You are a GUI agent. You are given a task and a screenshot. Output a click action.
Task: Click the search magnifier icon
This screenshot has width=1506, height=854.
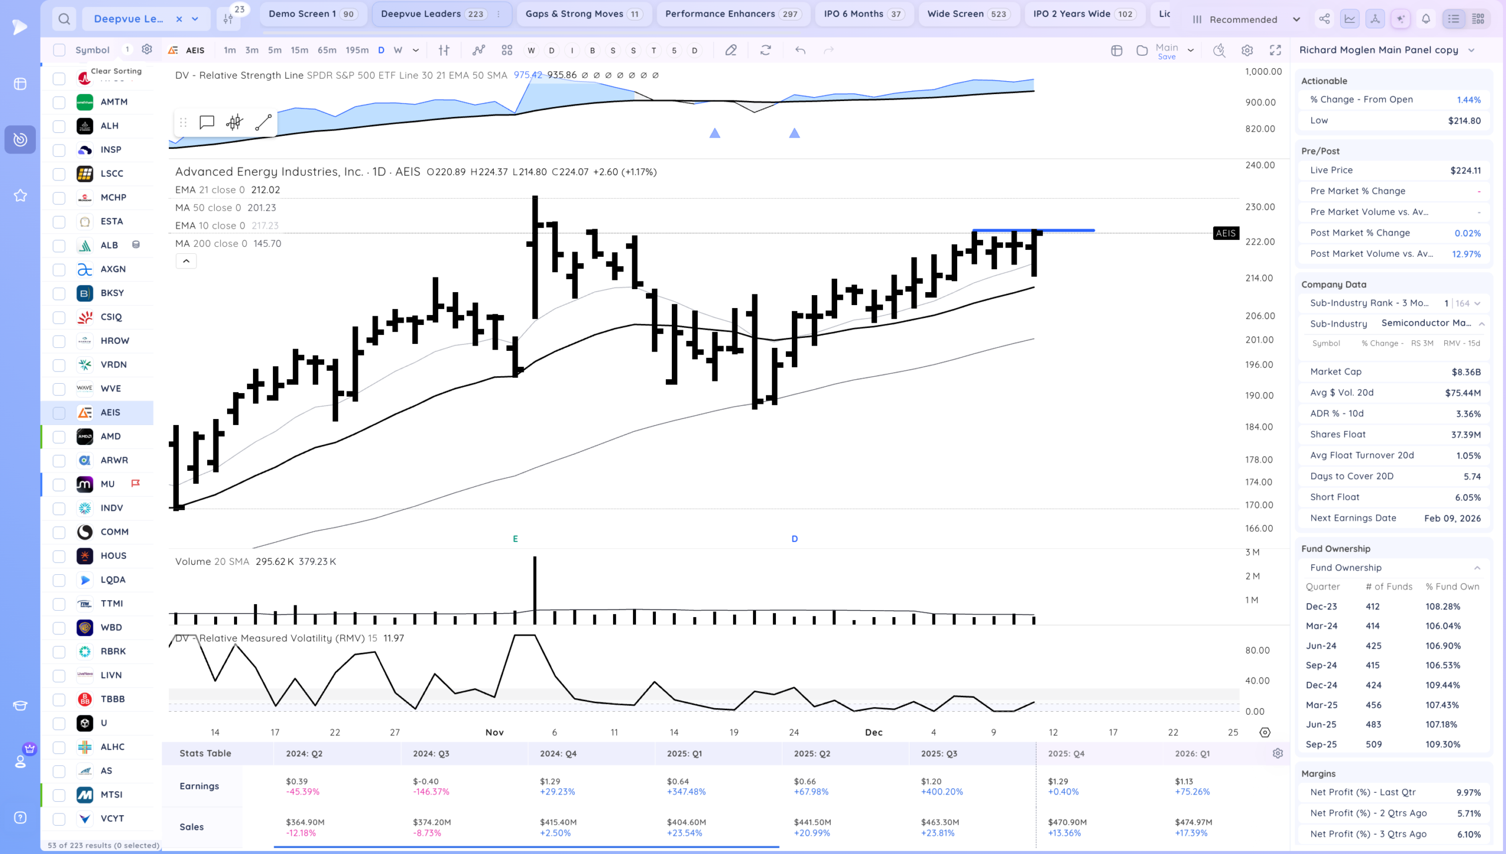click(64, 19)
